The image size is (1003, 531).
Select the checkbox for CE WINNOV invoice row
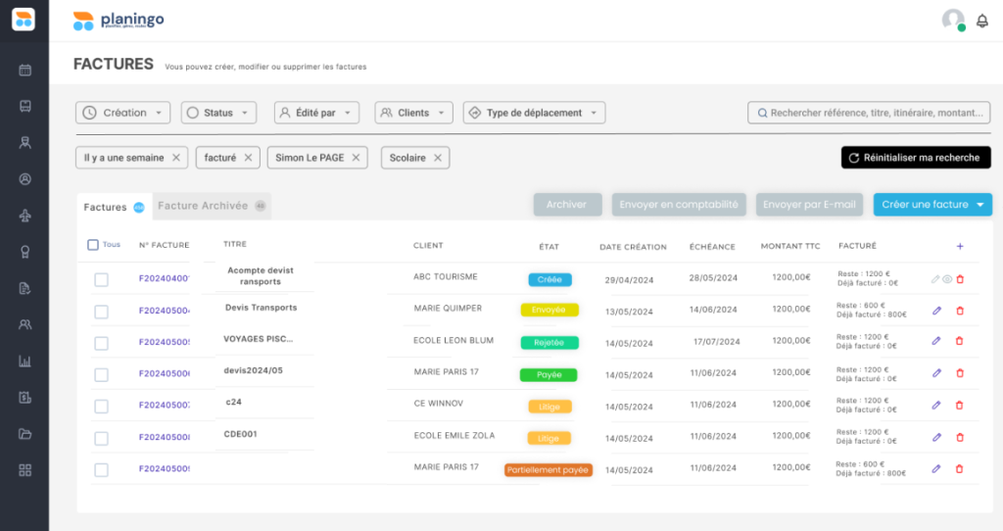tap(101, 407)
